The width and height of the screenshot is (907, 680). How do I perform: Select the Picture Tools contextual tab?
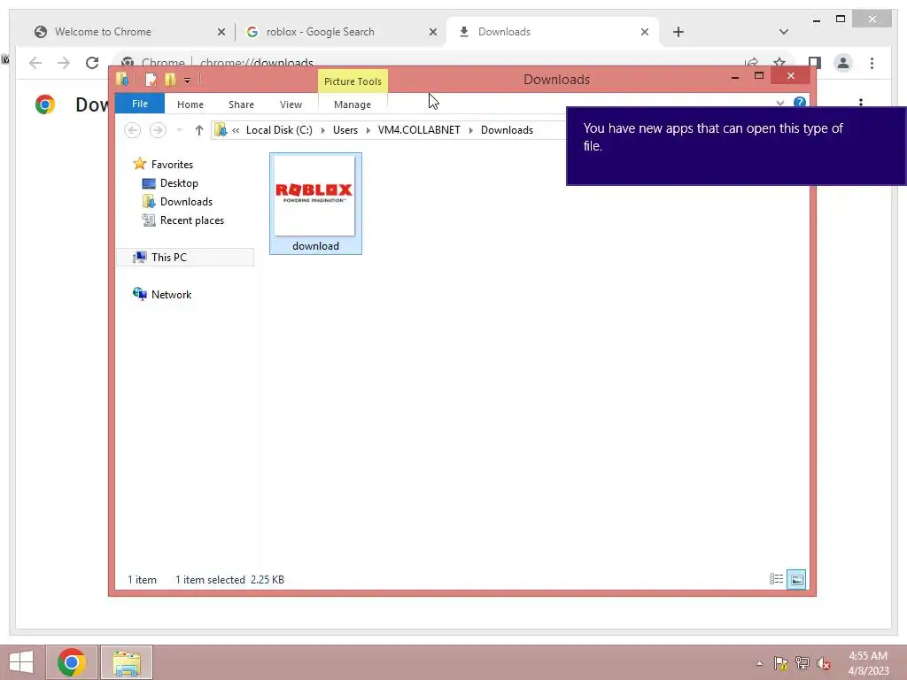353,81
